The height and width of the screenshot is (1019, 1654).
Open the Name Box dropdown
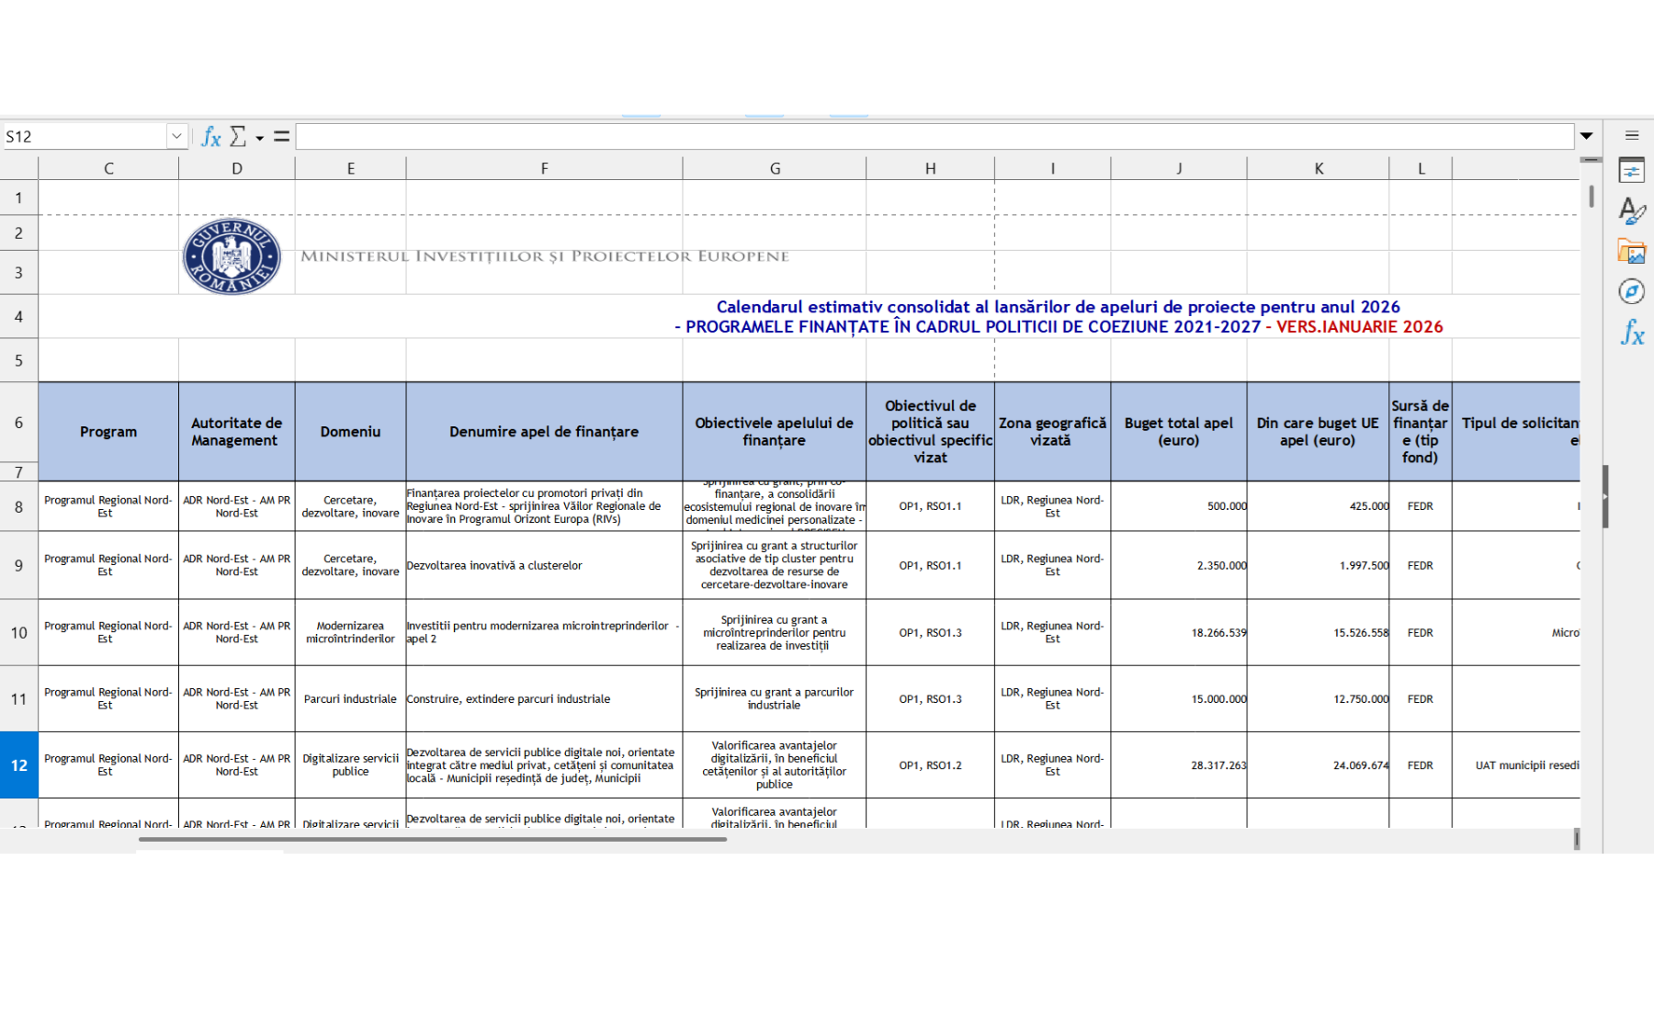176,135
